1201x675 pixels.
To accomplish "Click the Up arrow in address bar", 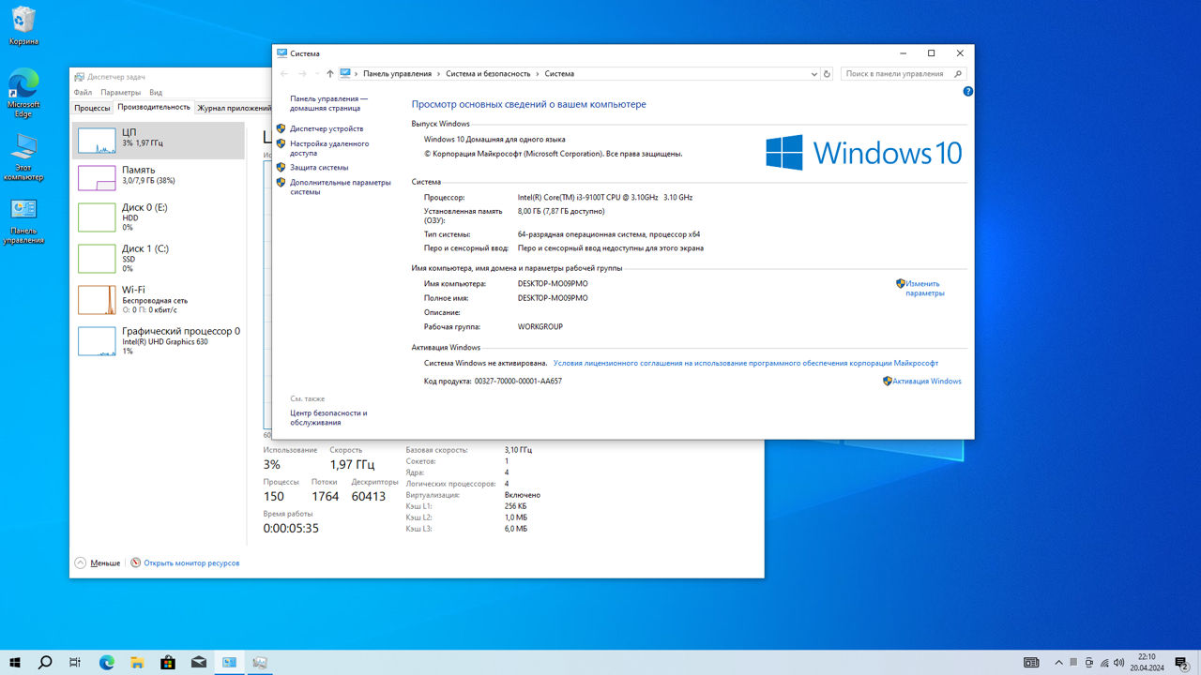I will click(x=330, y=73).
